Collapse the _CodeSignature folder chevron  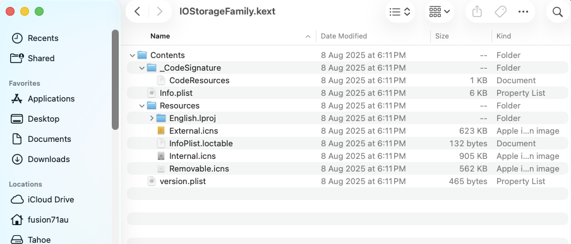click(x=141, y=68)
